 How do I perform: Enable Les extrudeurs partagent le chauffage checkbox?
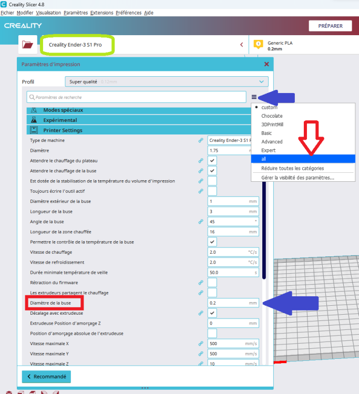(x=212, y=293)
